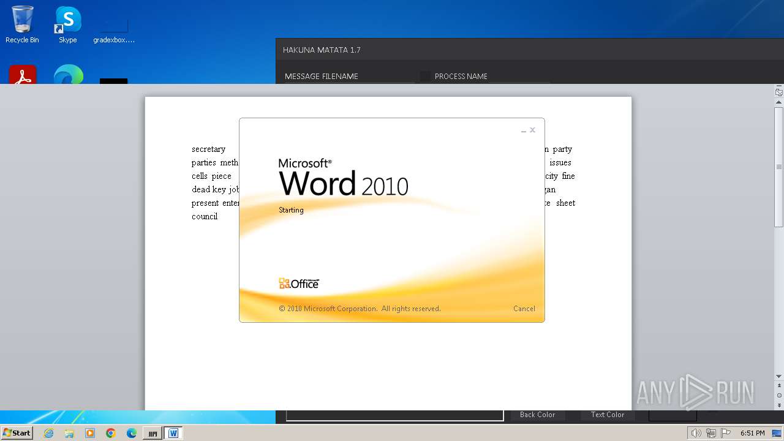Click the word 'cells' in the document
Screen dimensions: 784x441
tap(200, 176)
